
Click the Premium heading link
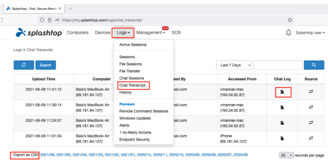(x=127, y=104)
